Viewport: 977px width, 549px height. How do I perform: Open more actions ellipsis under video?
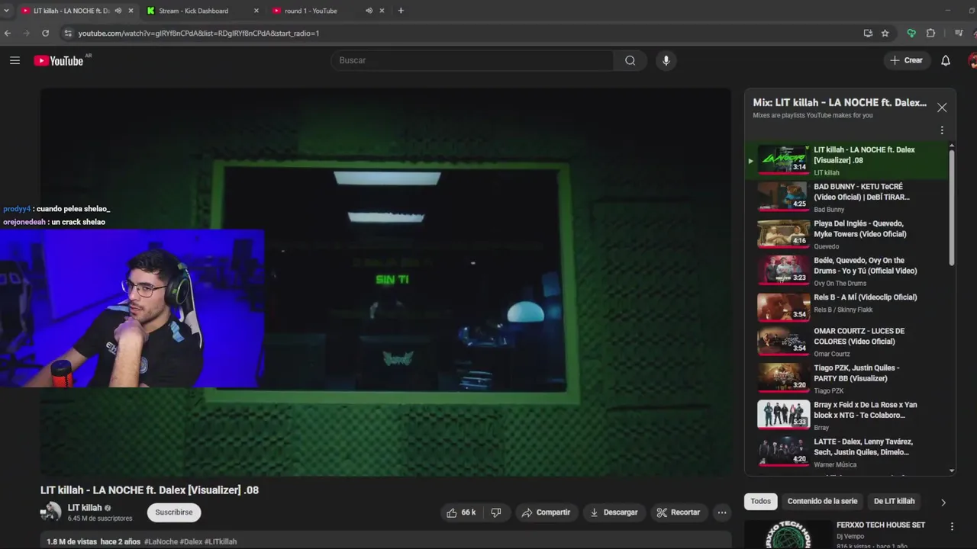722,512
